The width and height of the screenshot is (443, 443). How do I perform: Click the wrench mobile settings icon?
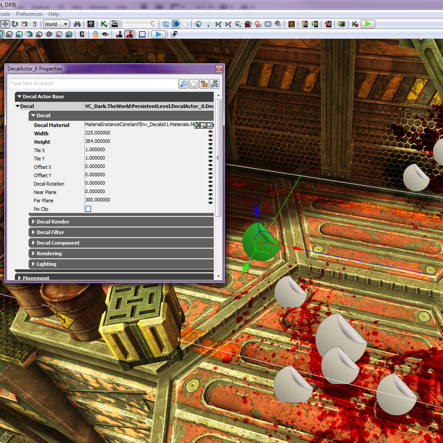click(304, 24)
